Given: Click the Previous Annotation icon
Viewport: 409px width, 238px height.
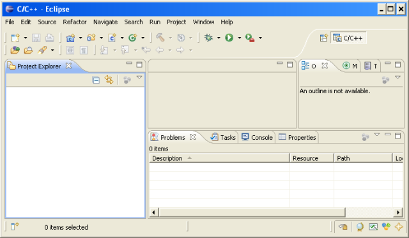Looking at the screenshot, I should pyautogui.click(x=125, y=50).
